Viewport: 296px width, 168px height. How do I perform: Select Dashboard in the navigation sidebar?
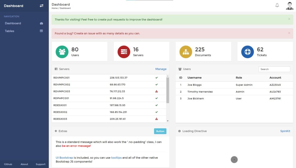coord(12,23)
